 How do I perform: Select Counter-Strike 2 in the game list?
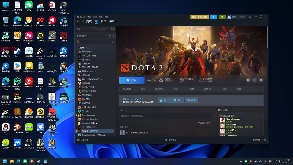(x=89, y=123)
